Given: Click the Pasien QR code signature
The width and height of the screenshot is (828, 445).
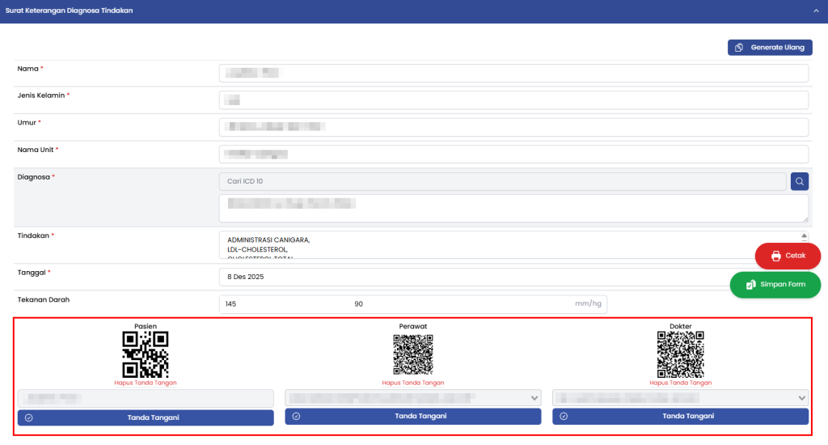Looking at the screenshot, I should [x=146, y=354].
